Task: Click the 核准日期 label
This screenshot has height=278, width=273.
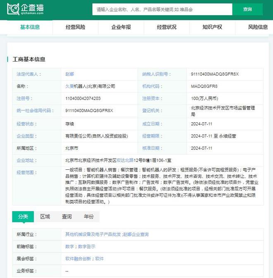Action: click(152, 148)
